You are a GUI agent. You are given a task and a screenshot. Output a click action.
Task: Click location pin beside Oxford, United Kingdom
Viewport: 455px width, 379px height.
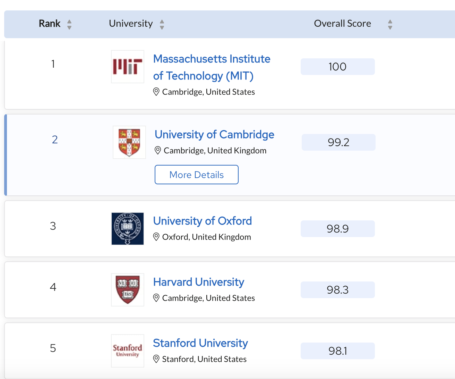click(156, 237)
